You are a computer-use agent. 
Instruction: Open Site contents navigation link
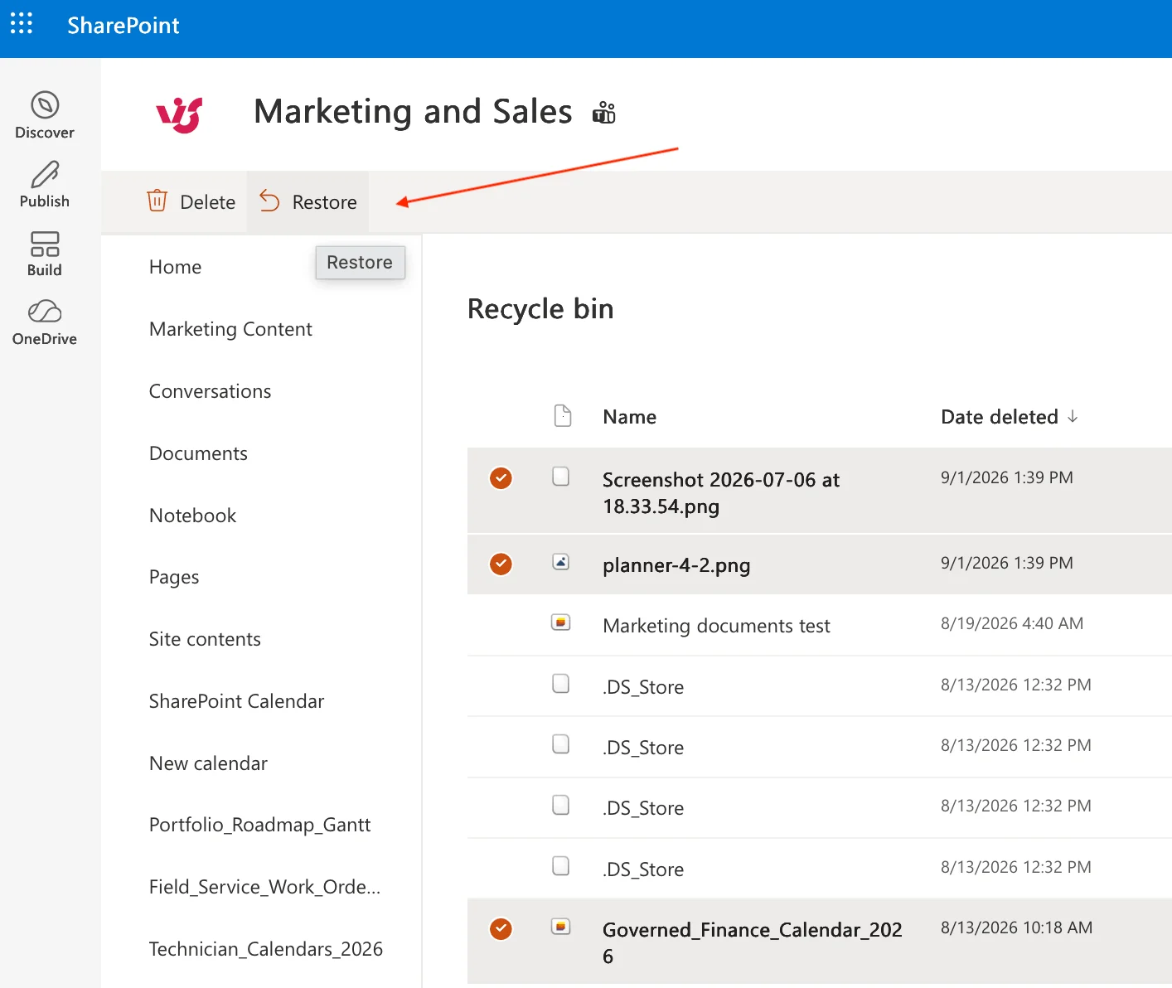pos(205,639)
